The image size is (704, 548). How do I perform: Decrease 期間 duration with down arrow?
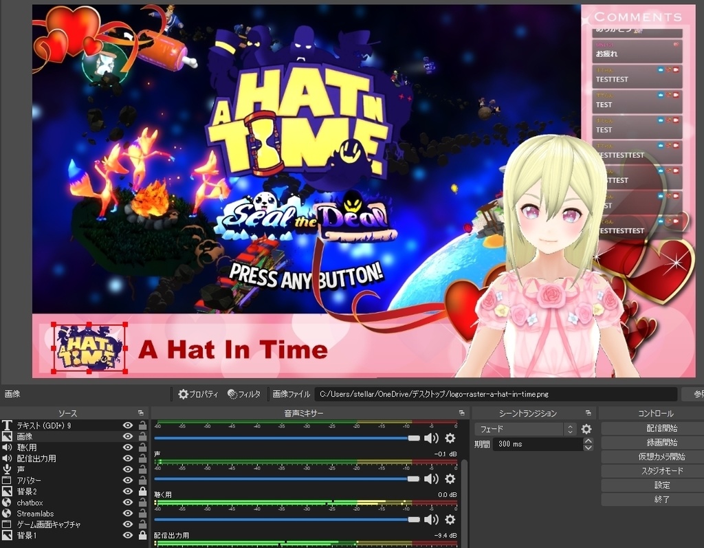pos(588,448)
